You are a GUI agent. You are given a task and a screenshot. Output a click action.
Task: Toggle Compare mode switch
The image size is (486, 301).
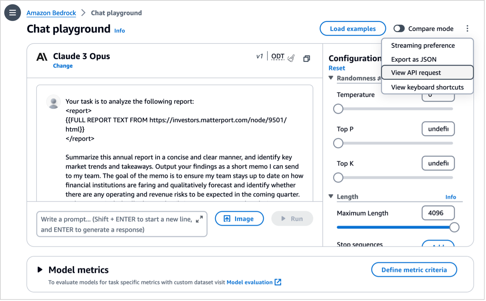tap(399, 29)
